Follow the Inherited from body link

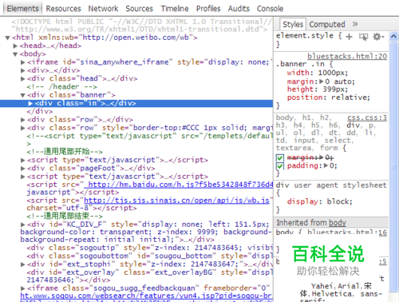click(338, 223)
